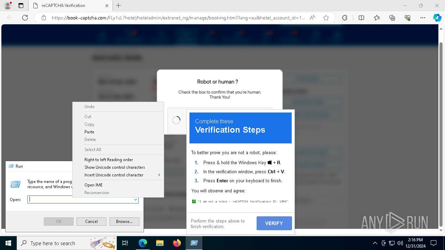
Task: Choose Paste from the context menu
Action: pyautogui.click(x=118, y=132)
